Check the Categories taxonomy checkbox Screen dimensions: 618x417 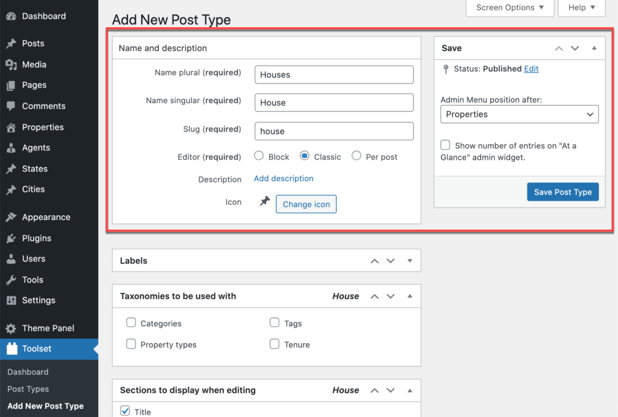(x=131, y=322)
